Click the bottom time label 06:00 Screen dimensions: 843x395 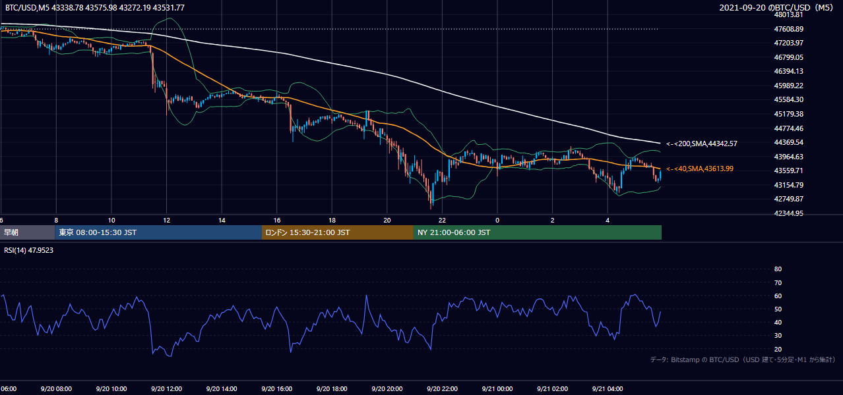pos(8,389)
